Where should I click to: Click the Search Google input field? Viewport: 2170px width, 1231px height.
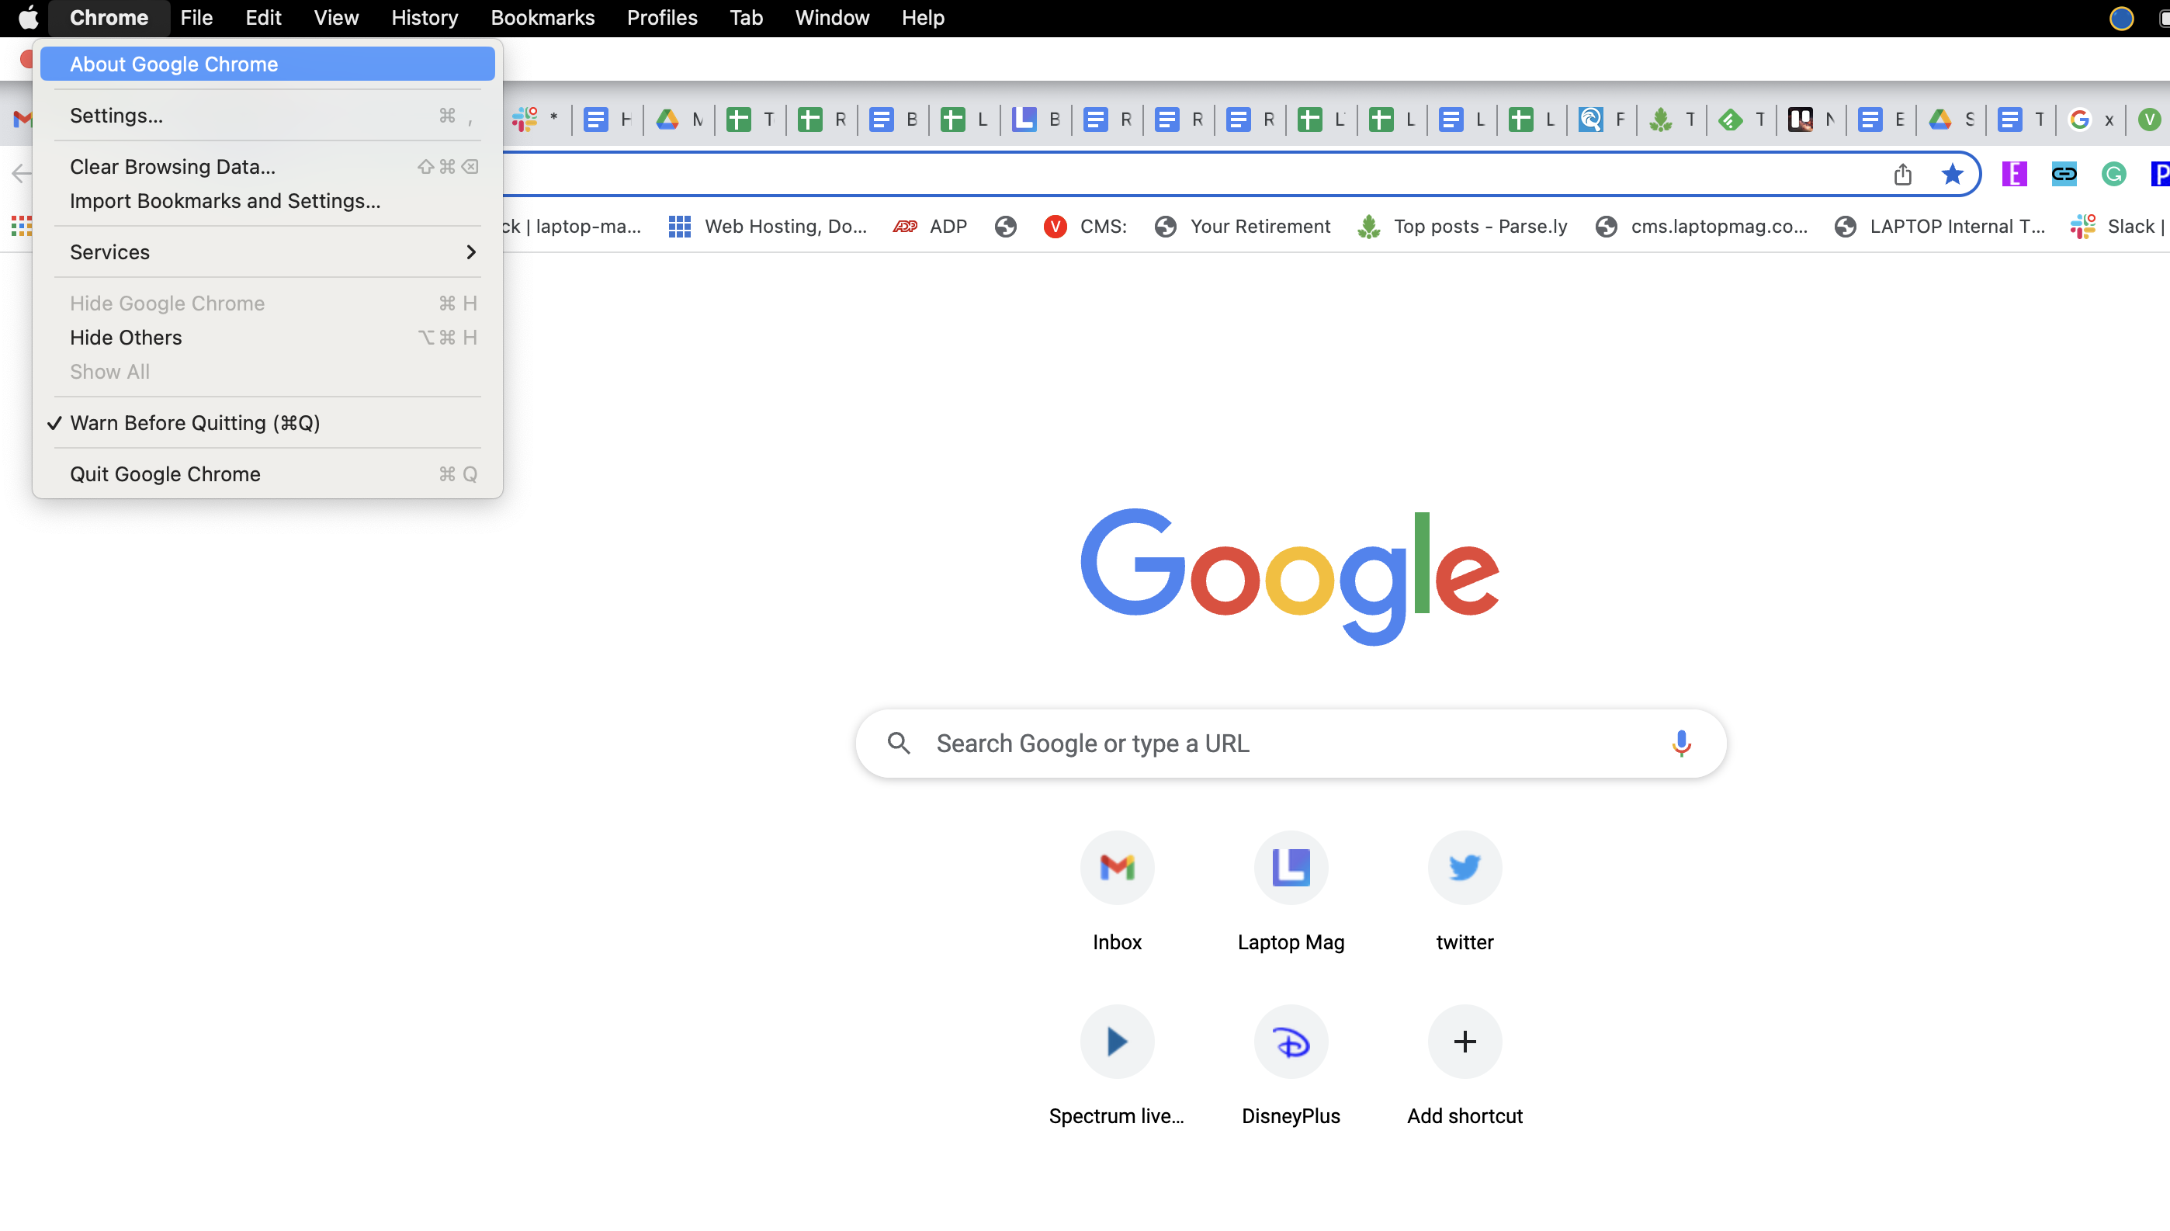click(1288, 742)
